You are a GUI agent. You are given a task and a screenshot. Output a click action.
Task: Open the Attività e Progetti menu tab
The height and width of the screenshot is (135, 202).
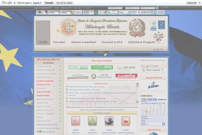point(142,42)
